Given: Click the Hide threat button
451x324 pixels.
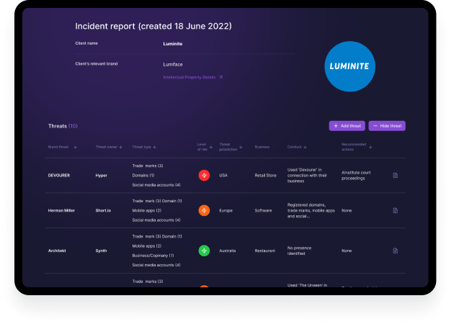Looking at the screenshot, I should (387, 126).
